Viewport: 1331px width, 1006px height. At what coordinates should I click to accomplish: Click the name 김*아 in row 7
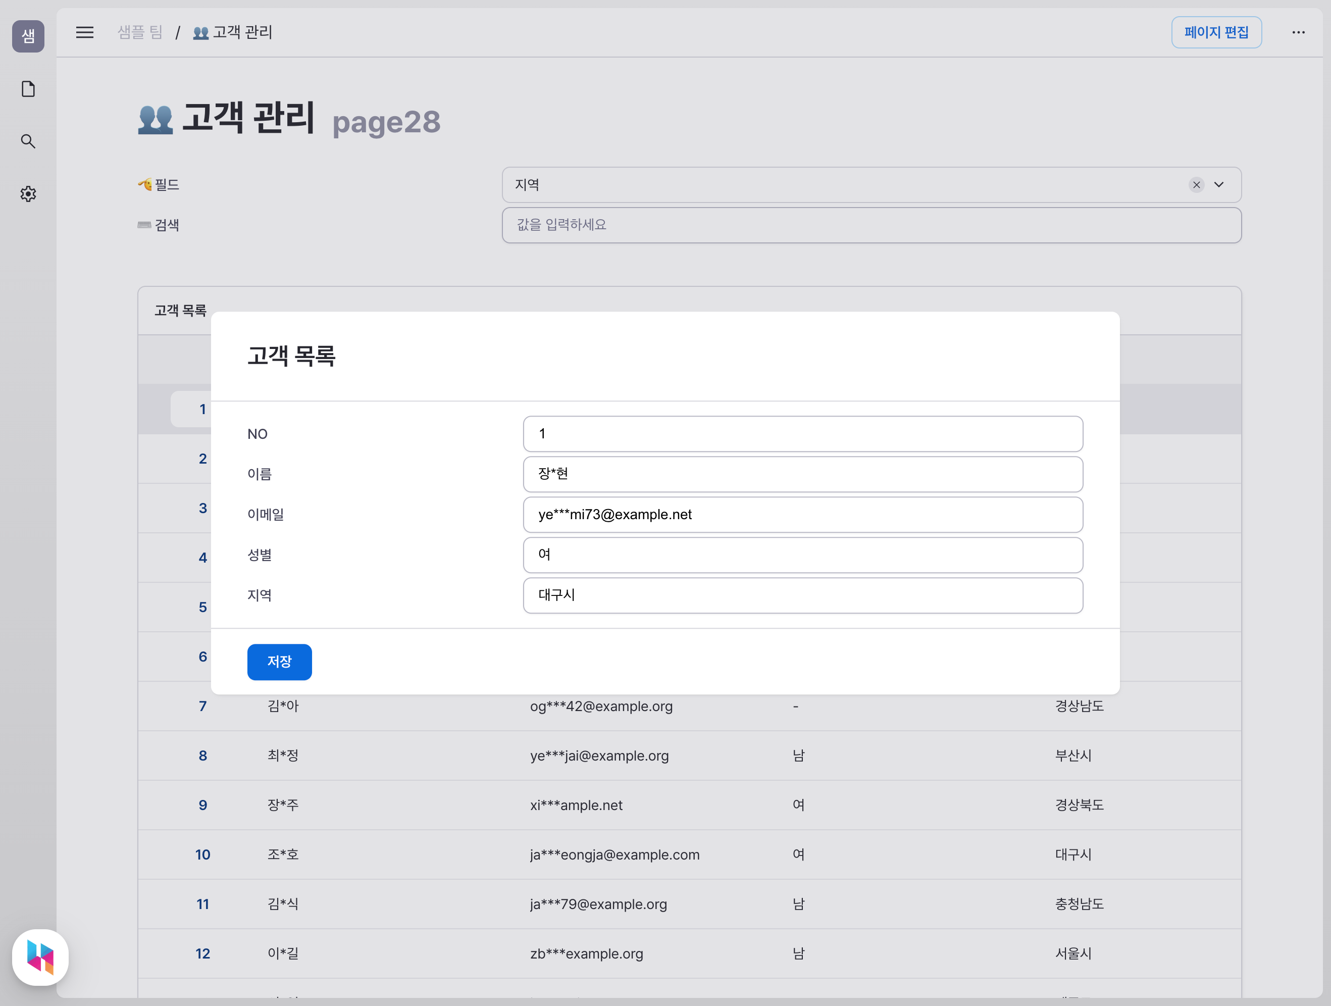pos(283,706)
